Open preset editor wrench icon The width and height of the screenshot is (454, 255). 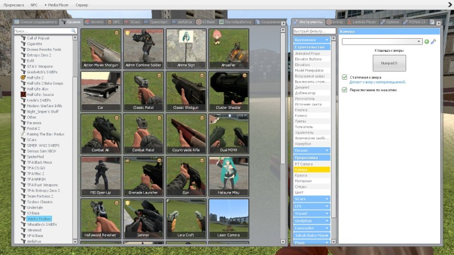point(433,42)
